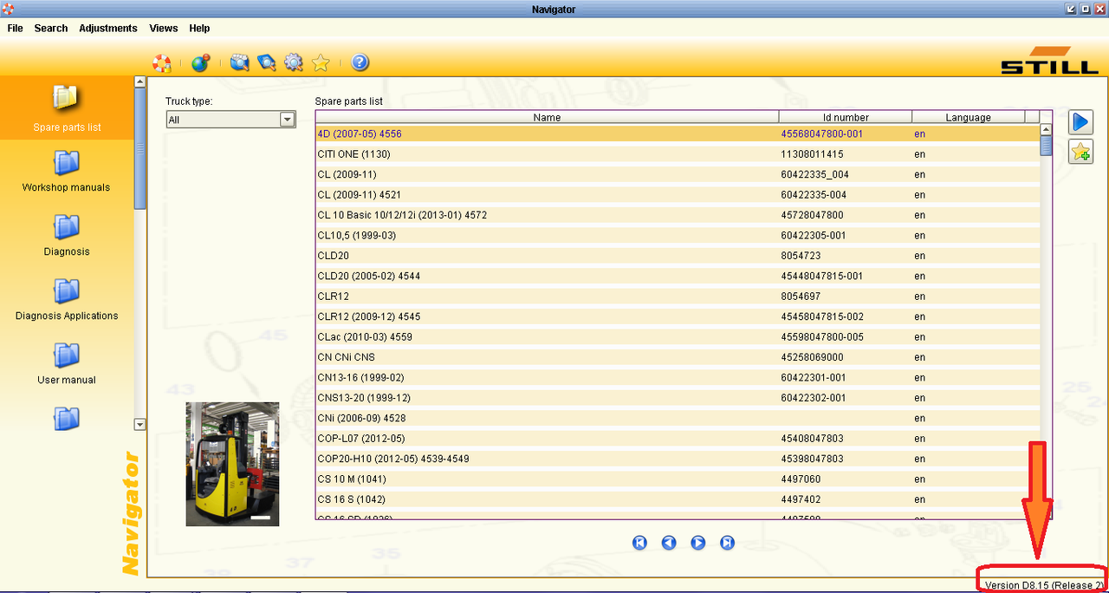Click the globe icon in toolbar

click(x=200, y=62)
